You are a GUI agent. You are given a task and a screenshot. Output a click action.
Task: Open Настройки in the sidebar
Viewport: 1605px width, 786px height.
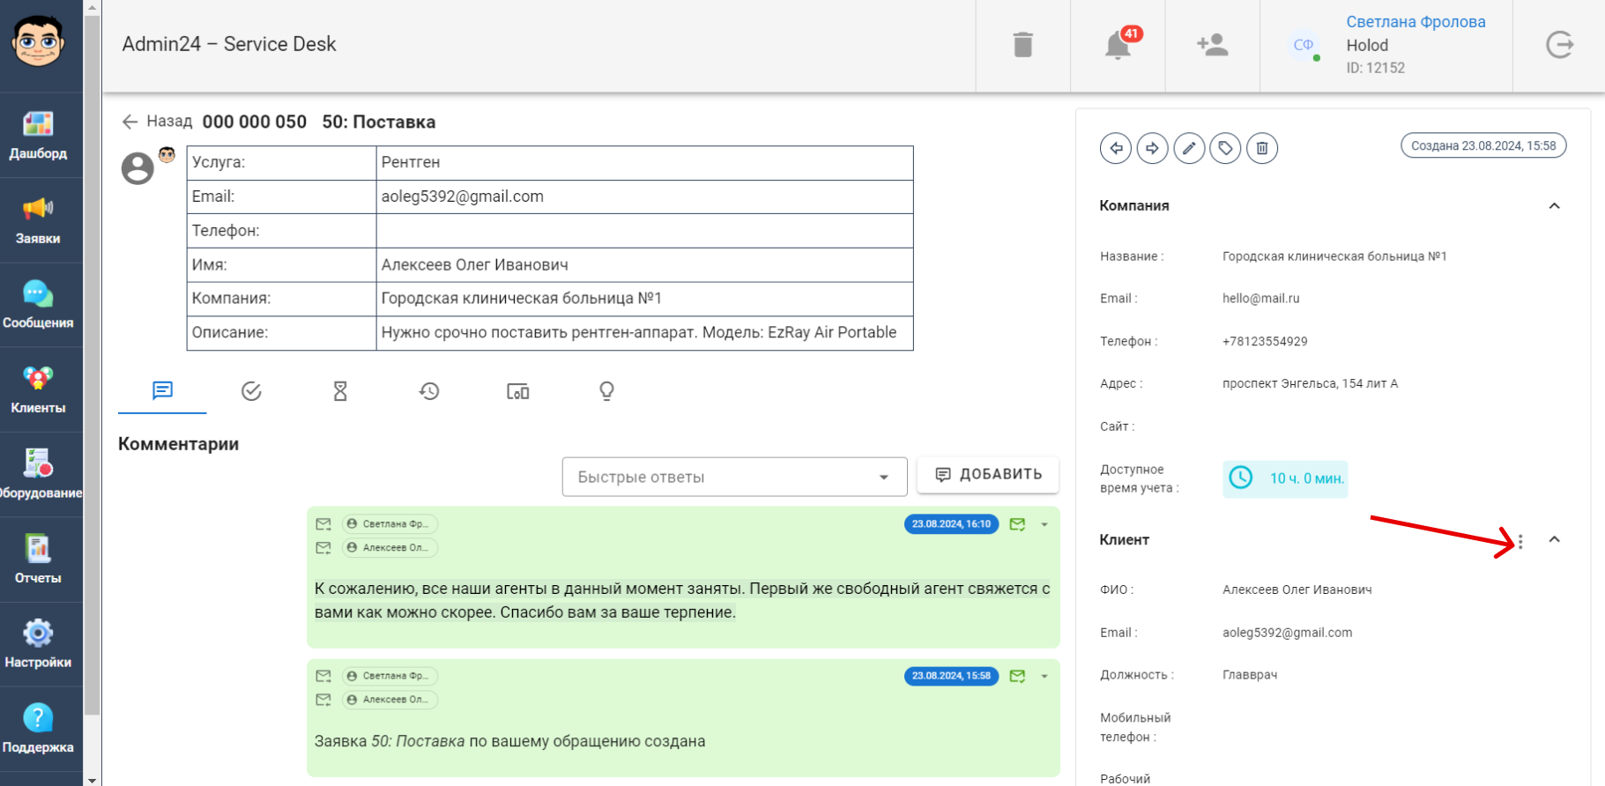[38, 644]
